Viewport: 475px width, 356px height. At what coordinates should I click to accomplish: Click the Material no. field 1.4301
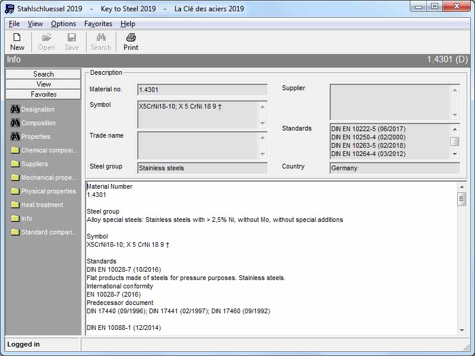pyautogui.click(x=202, y=90)
